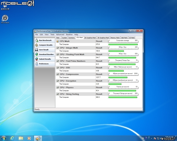Switch to the Summary tab
Viewport: 177px width, 141px height.
point(72,38)
